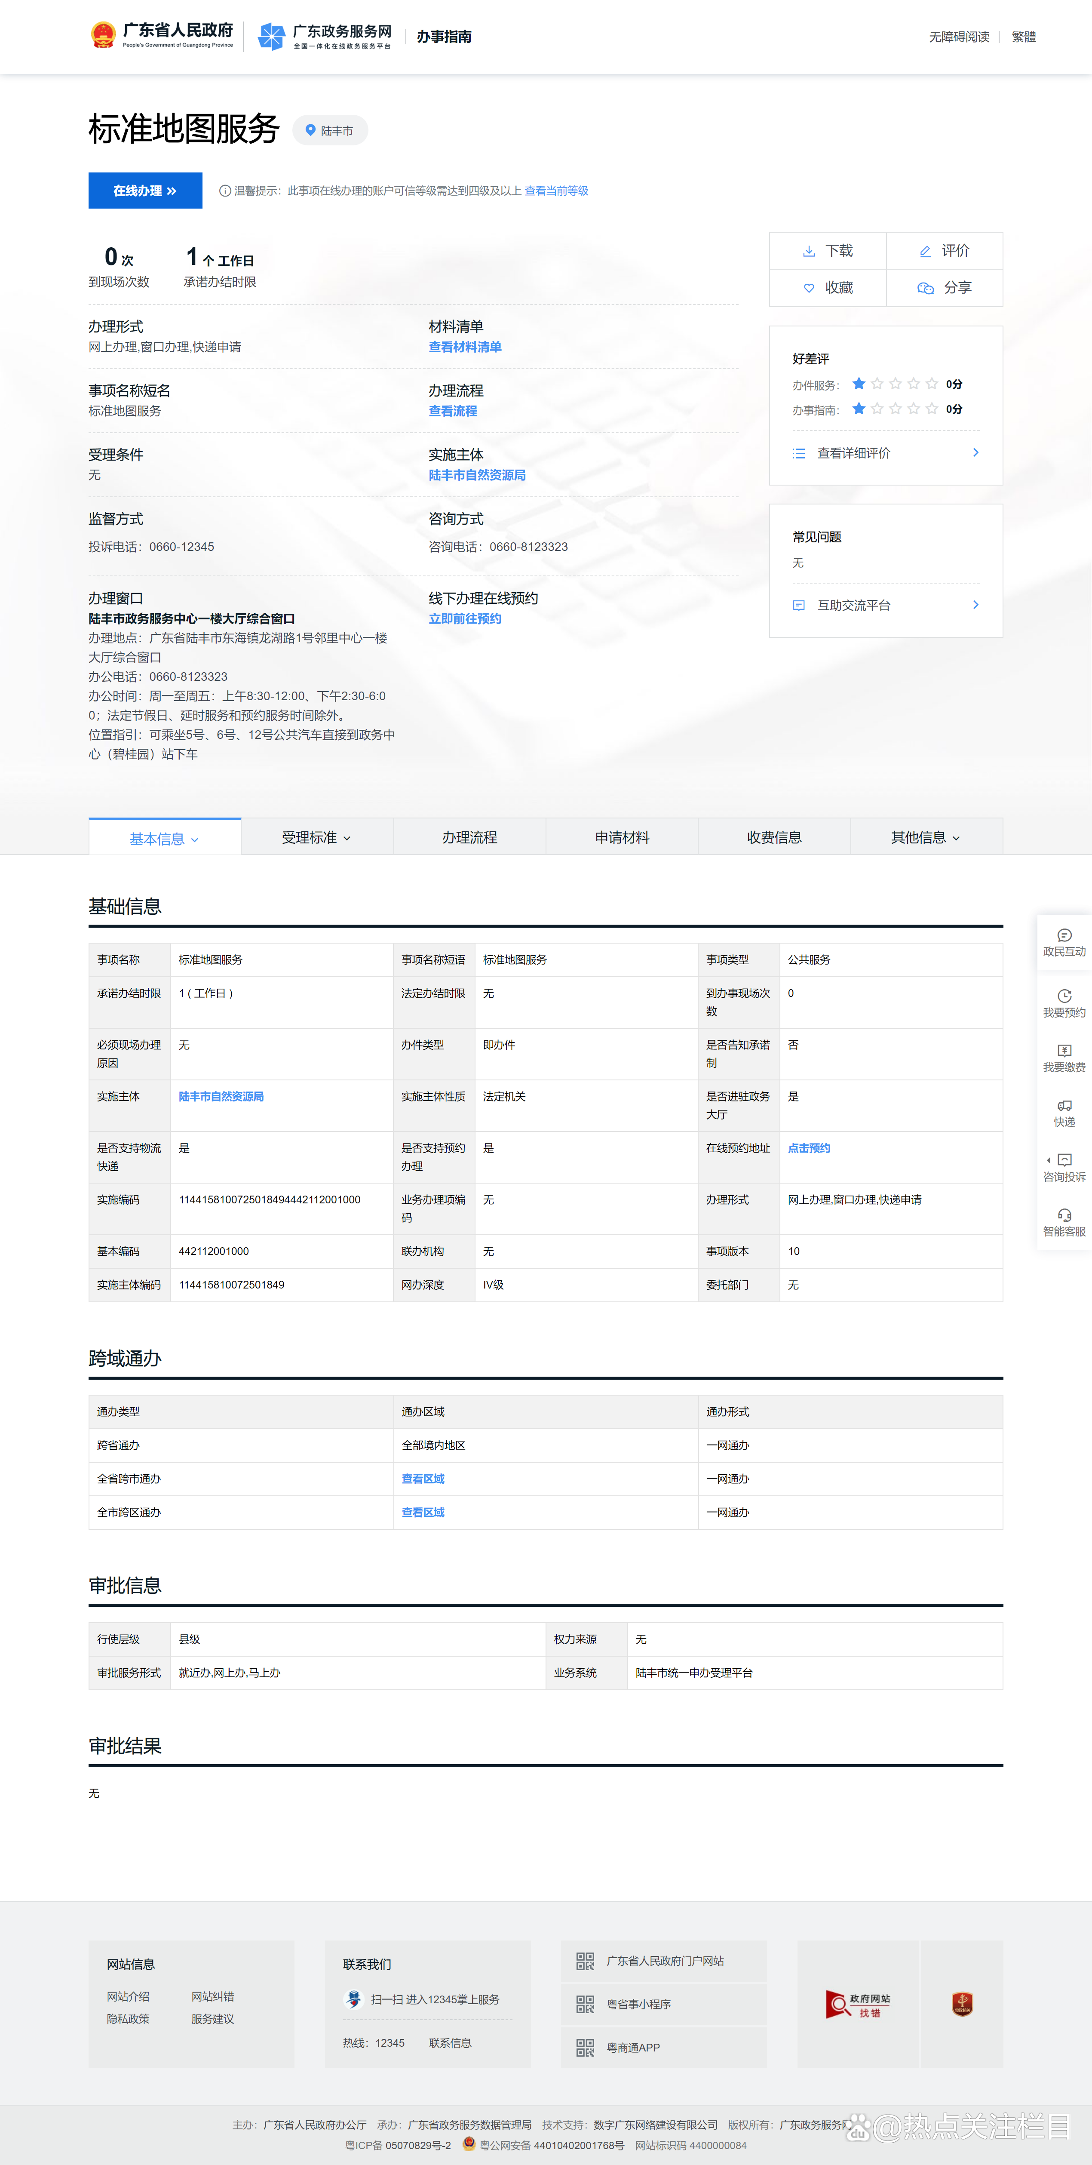1092x2165 pixels.
Task: Open 办事指南 in the header
Action: (x=444, y=36)
